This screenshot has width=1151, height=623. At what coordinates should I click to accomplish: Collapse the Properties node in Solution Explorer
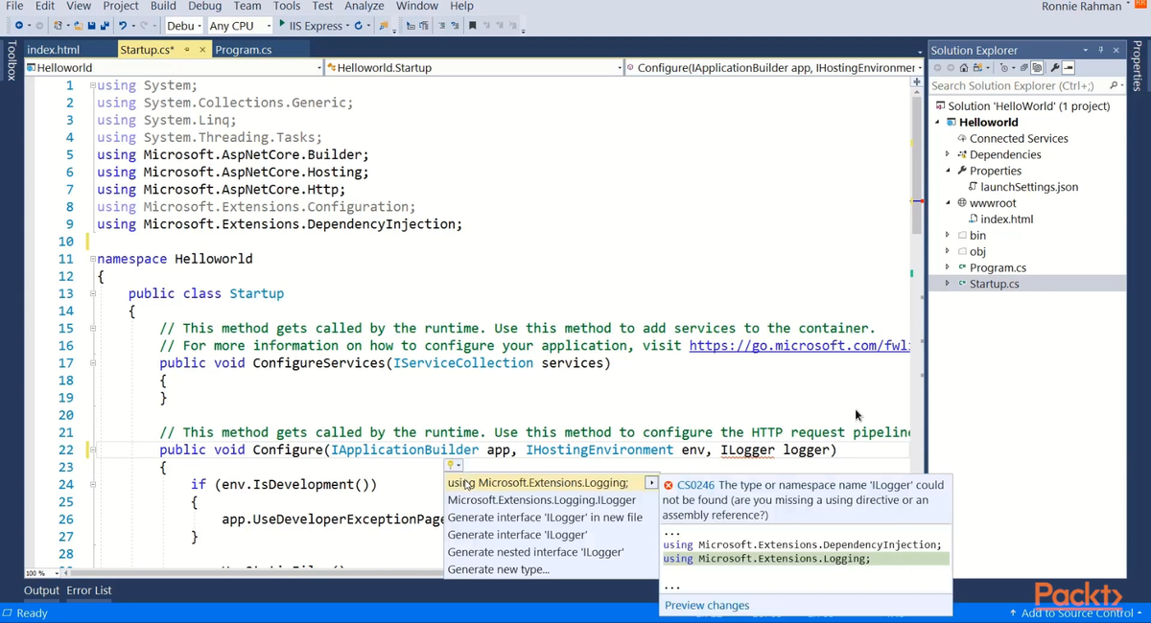click(x=948, y=171)
